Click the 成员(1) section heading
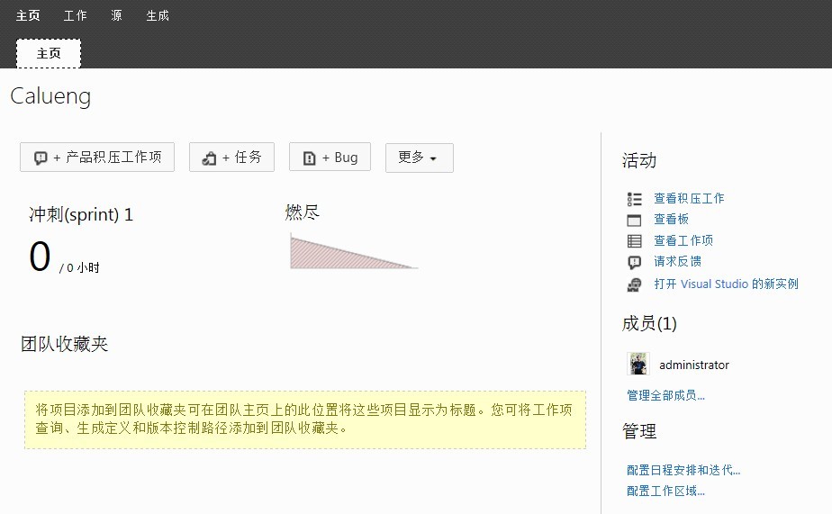The height and width of the screenshot is (514, 832). 649,323
